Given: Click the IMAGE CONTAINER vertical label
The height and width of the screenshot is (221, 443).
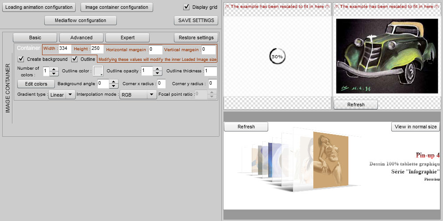Looking at the screenshot, I should (x=8, y=88).
